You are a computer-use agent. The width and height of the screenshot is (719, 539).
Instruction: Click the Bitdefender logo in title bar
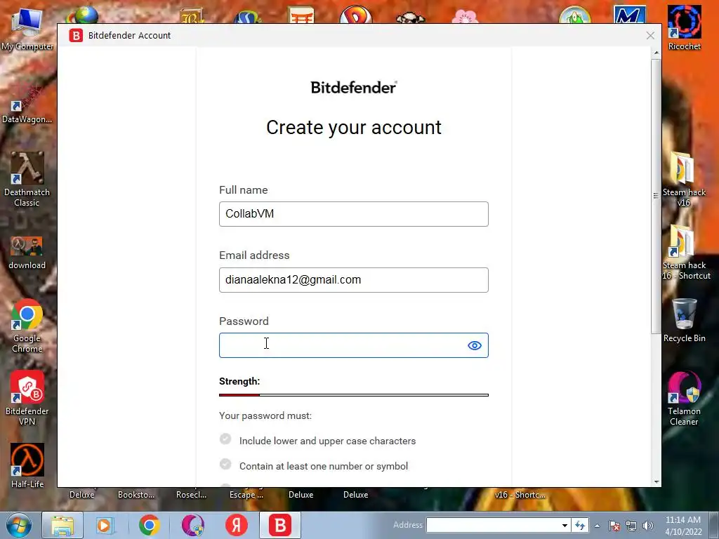pyautogui.click(x=76, y=35)
